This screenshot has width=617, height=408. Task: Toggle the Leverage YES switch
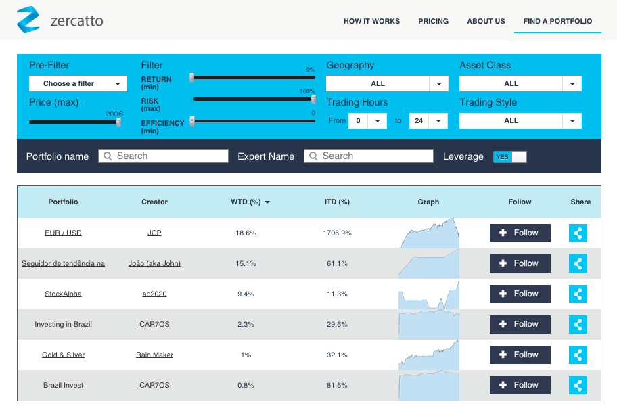pos(509,156)
